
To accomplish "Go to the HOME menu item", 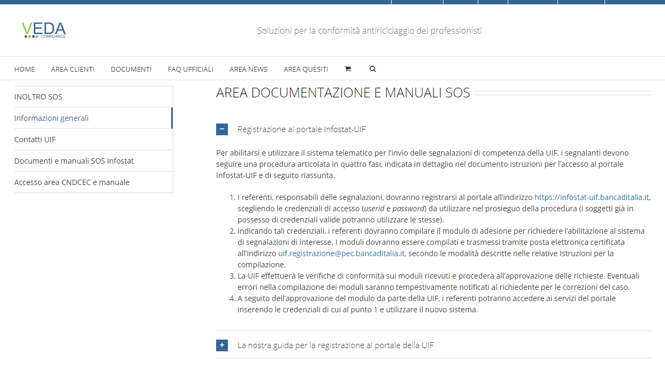I will point(25,69).
